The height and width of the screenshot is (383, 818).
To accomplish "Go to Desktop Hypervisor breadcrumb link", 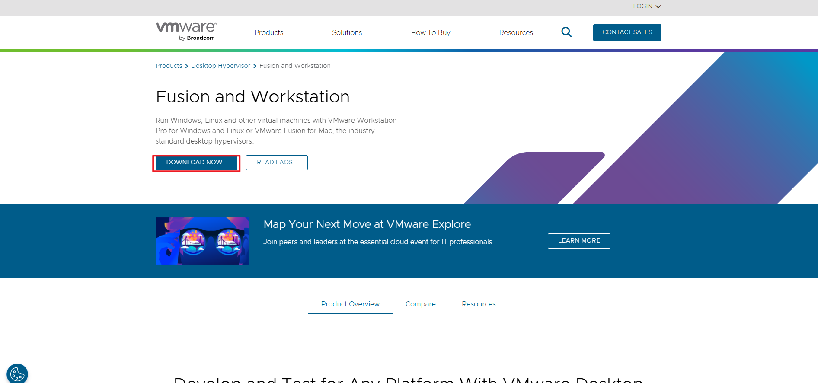I will pyautogui.click(x=220, y=66).
